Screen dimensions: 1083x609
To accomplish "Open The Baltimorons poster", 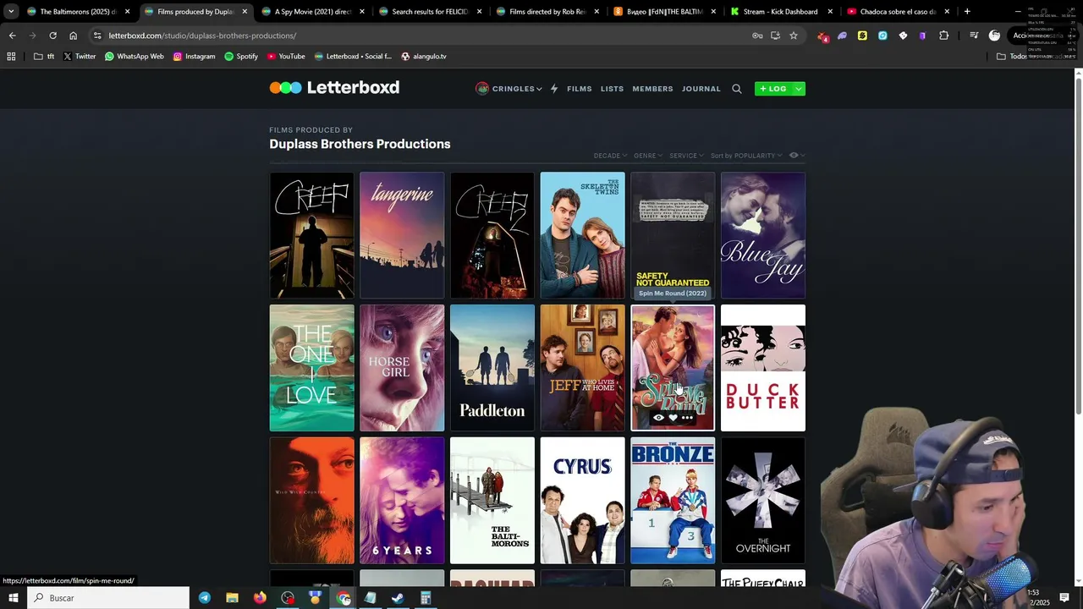I will (492, 500).
